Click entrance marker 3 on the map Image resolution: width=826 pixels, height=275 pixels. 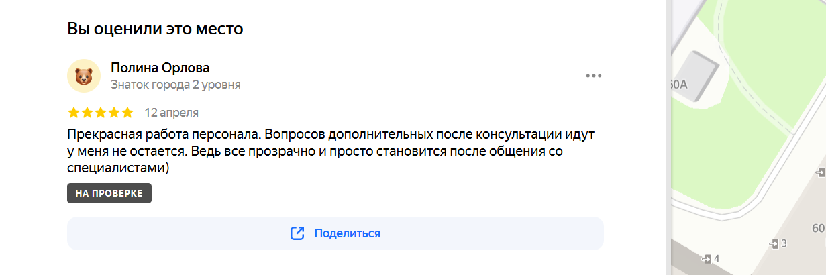click(778, 243)
